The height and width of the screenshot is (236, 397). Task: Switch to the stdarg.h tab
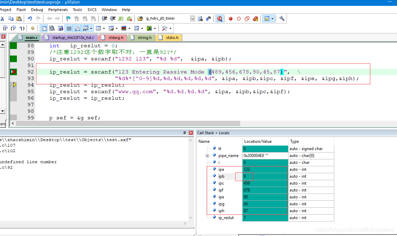point(113,38)
